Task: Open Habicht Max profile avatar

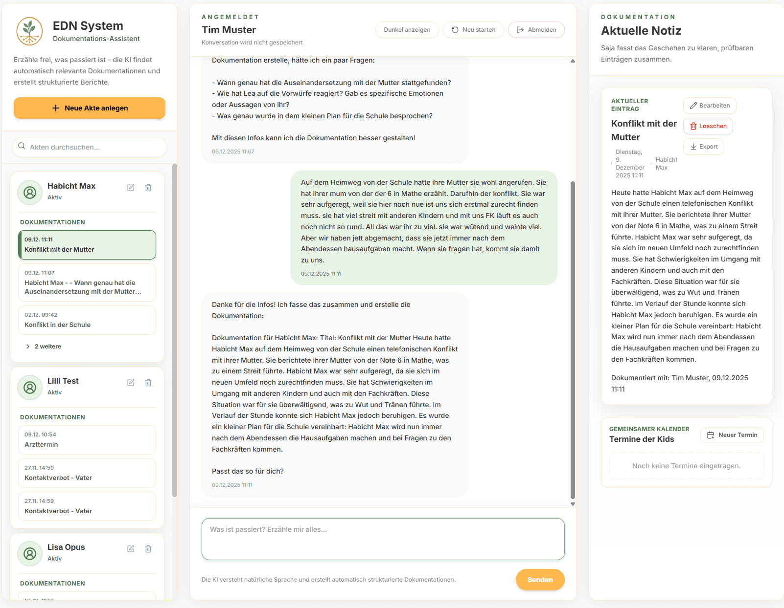Action: pyautogui.click(x=30, y=193)
